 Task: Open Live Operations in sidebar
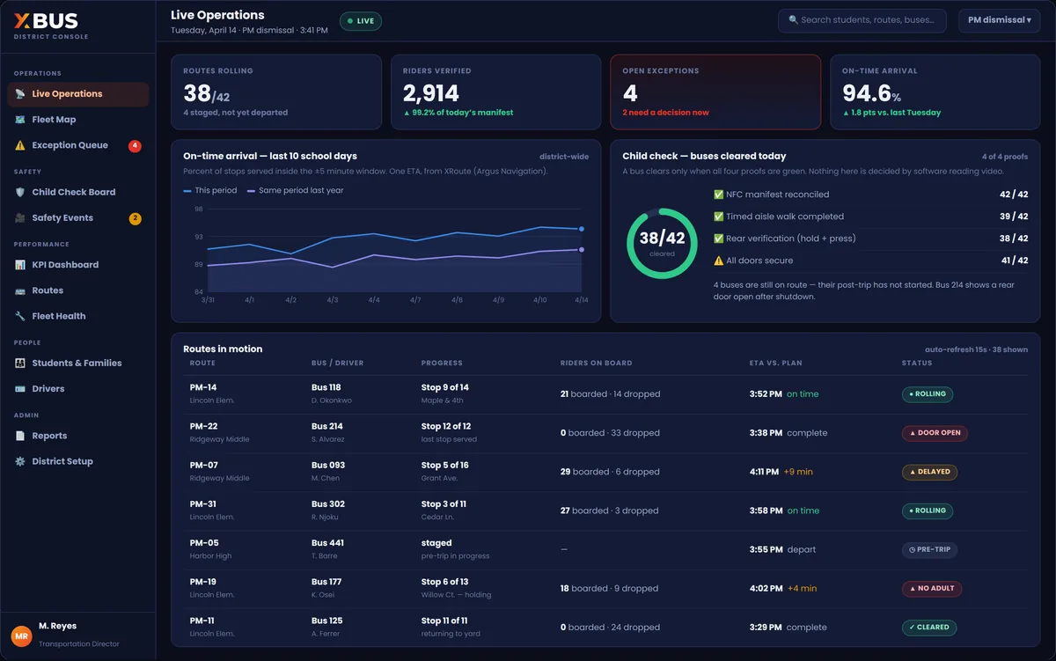tap(78, 94)
